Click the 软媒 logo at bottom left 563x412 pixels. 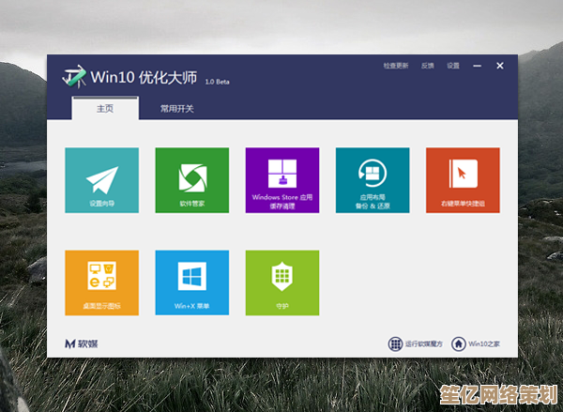pyautogui.click(x=81, y=343)
